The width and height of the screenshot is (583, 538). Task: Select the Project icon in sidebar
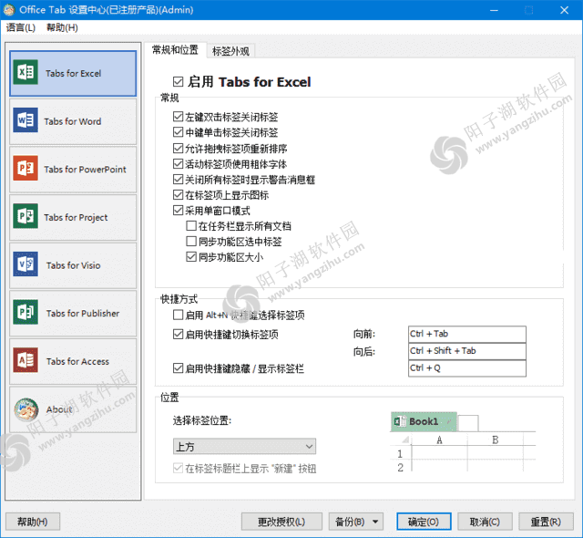tap(26, 216)
